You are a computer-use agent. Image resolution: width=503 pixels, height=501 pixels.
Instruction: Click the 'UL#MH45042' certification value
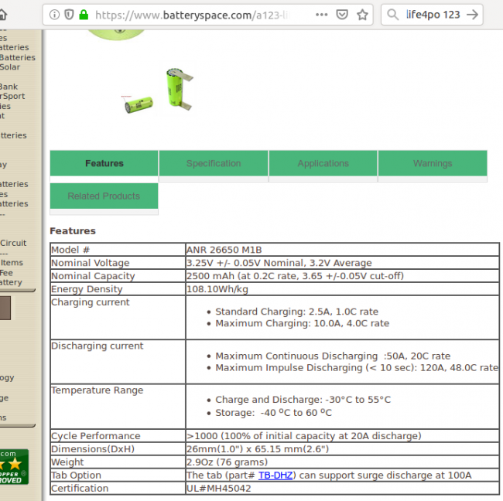(x=219, y=489)
